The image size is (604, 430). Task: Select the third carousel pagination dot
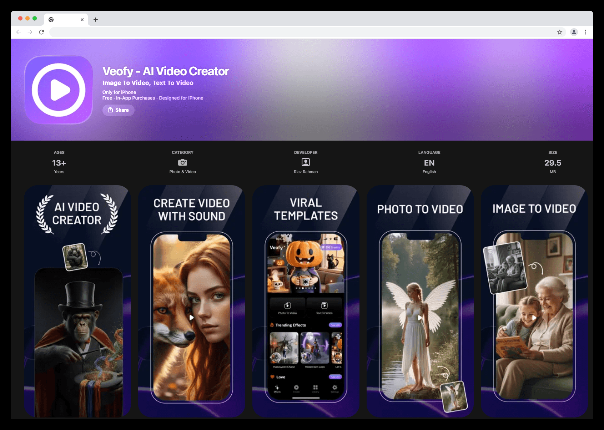(303, 288)
